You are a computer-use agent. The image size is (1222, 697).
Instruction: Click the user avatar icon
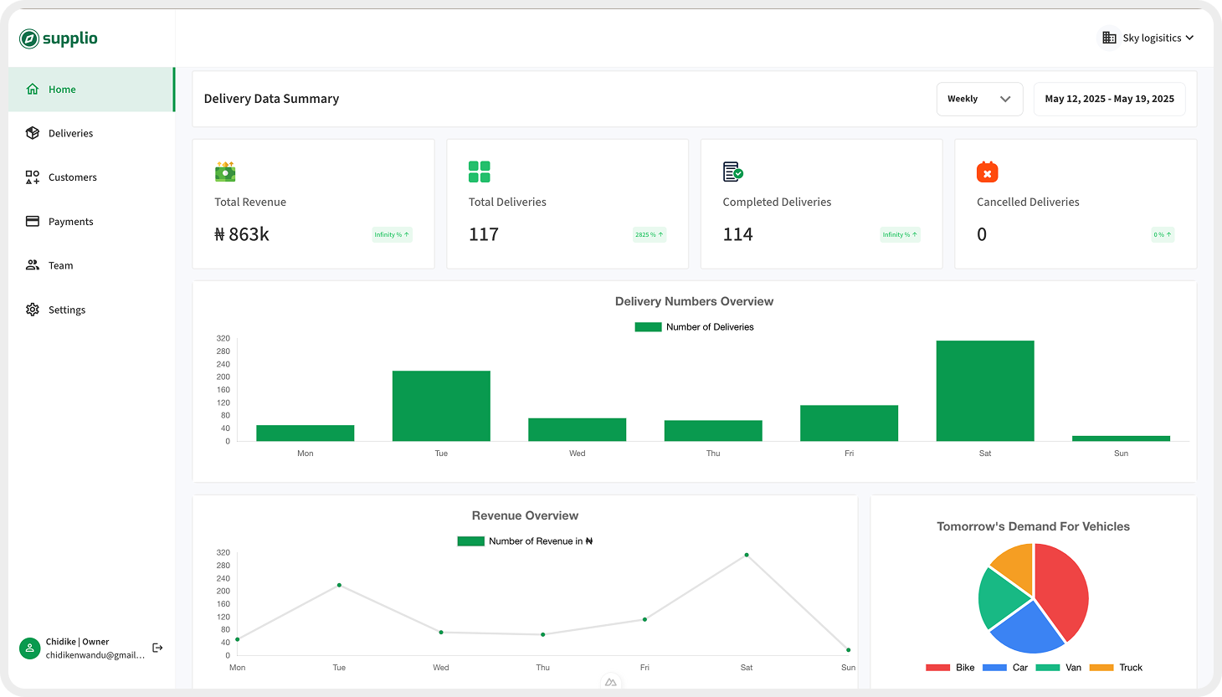pos(30,648)
